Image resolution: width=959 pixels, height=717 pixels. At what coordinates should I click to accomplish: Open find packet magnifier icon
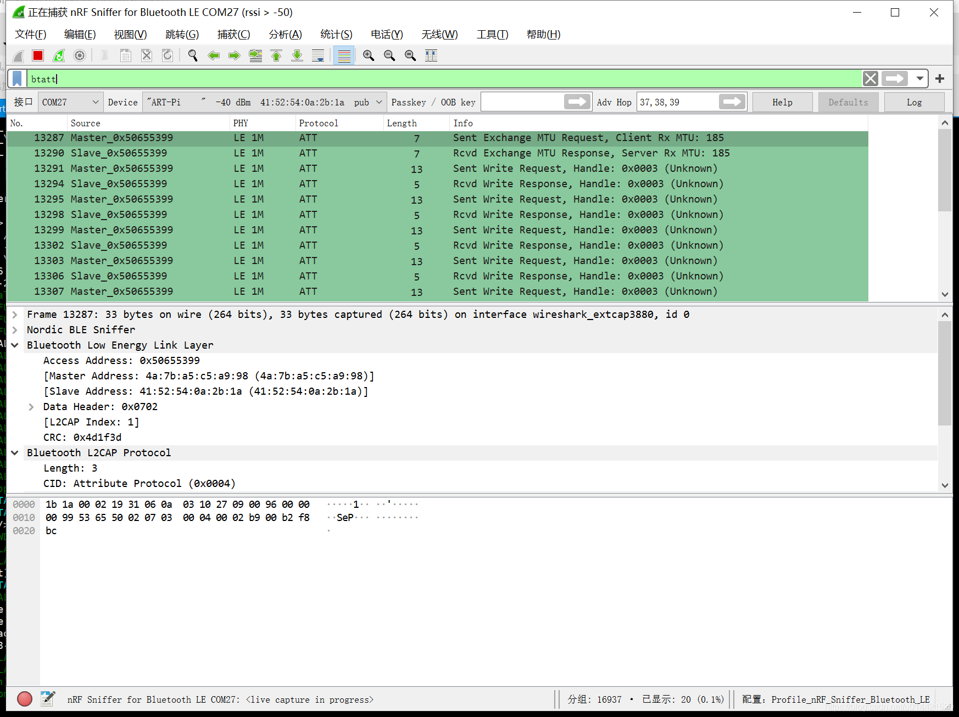tap(193, 55)
